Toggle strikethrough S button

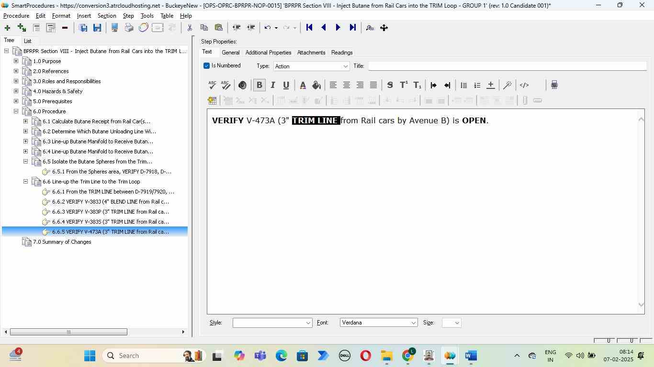point(390,85)
